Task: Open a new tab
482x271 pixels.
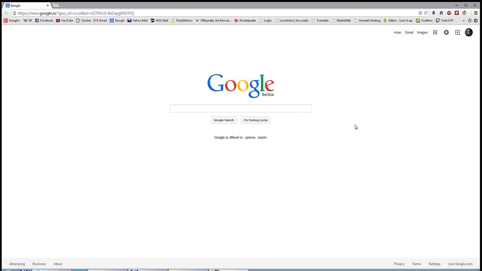Action: pos(56,5)
